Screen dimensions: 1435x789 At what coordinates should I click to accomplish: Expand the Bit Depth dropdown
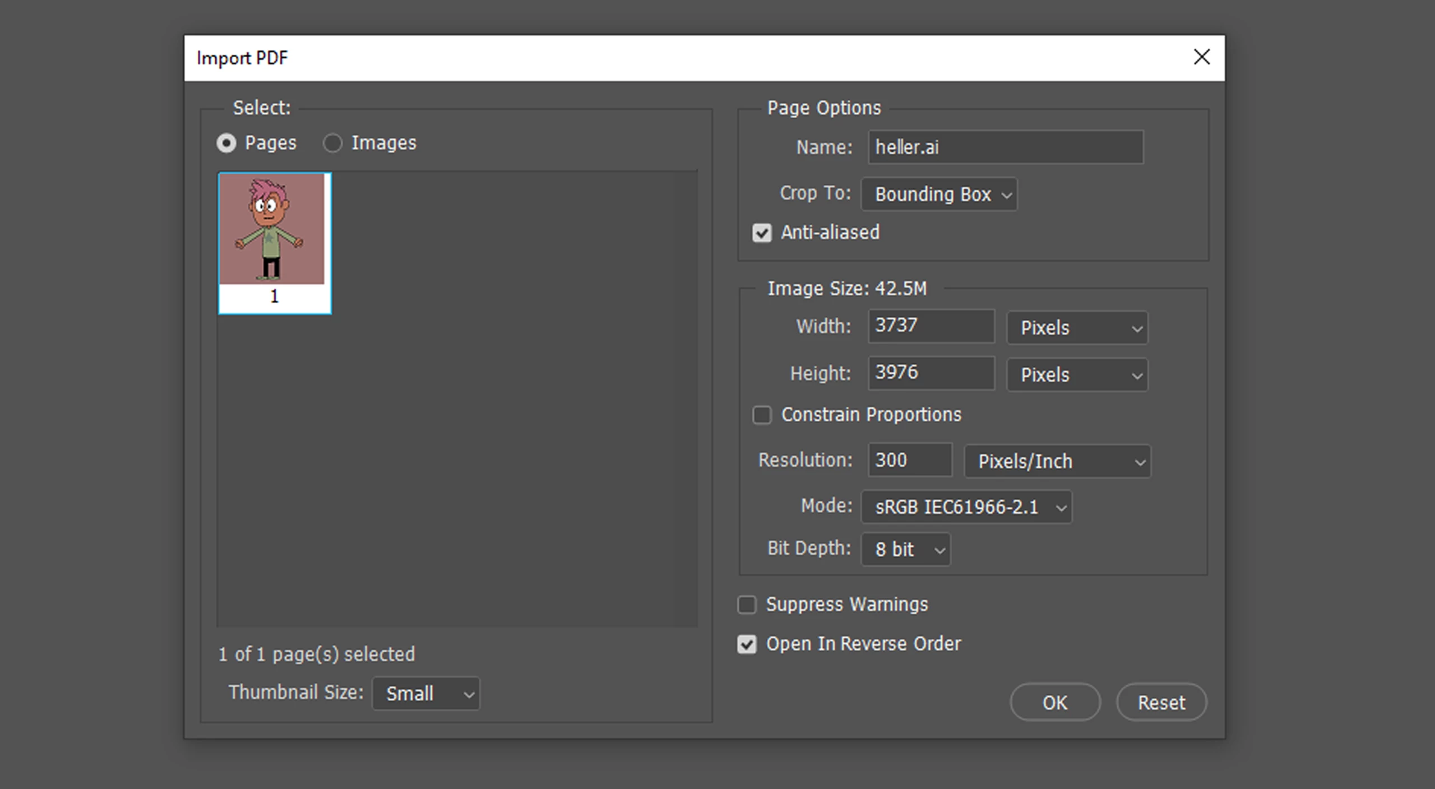(906, 550)
